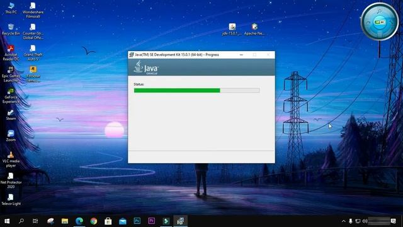Open the Mail app from the taskbar
This screenshot has width=403, height=227.
pyautogui.click(x=123, y=221)
